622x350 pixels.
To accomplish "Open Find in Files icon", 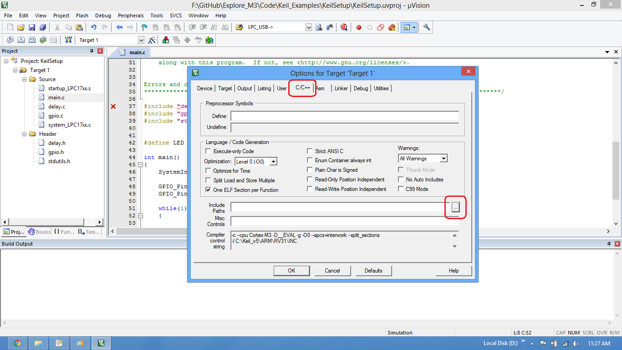I will [240, 27].
